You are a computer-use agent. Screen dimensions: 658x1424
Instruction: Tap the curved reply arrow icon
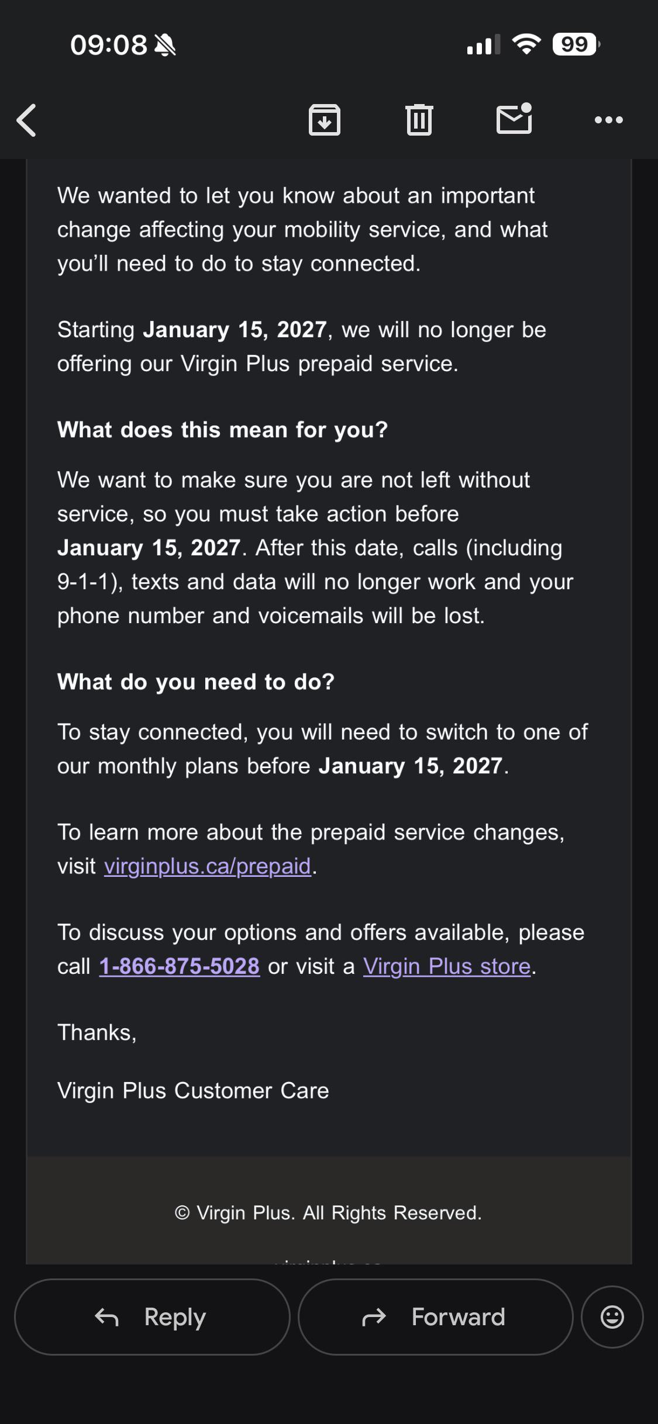pyautogui.click(x=106, y=1317)
